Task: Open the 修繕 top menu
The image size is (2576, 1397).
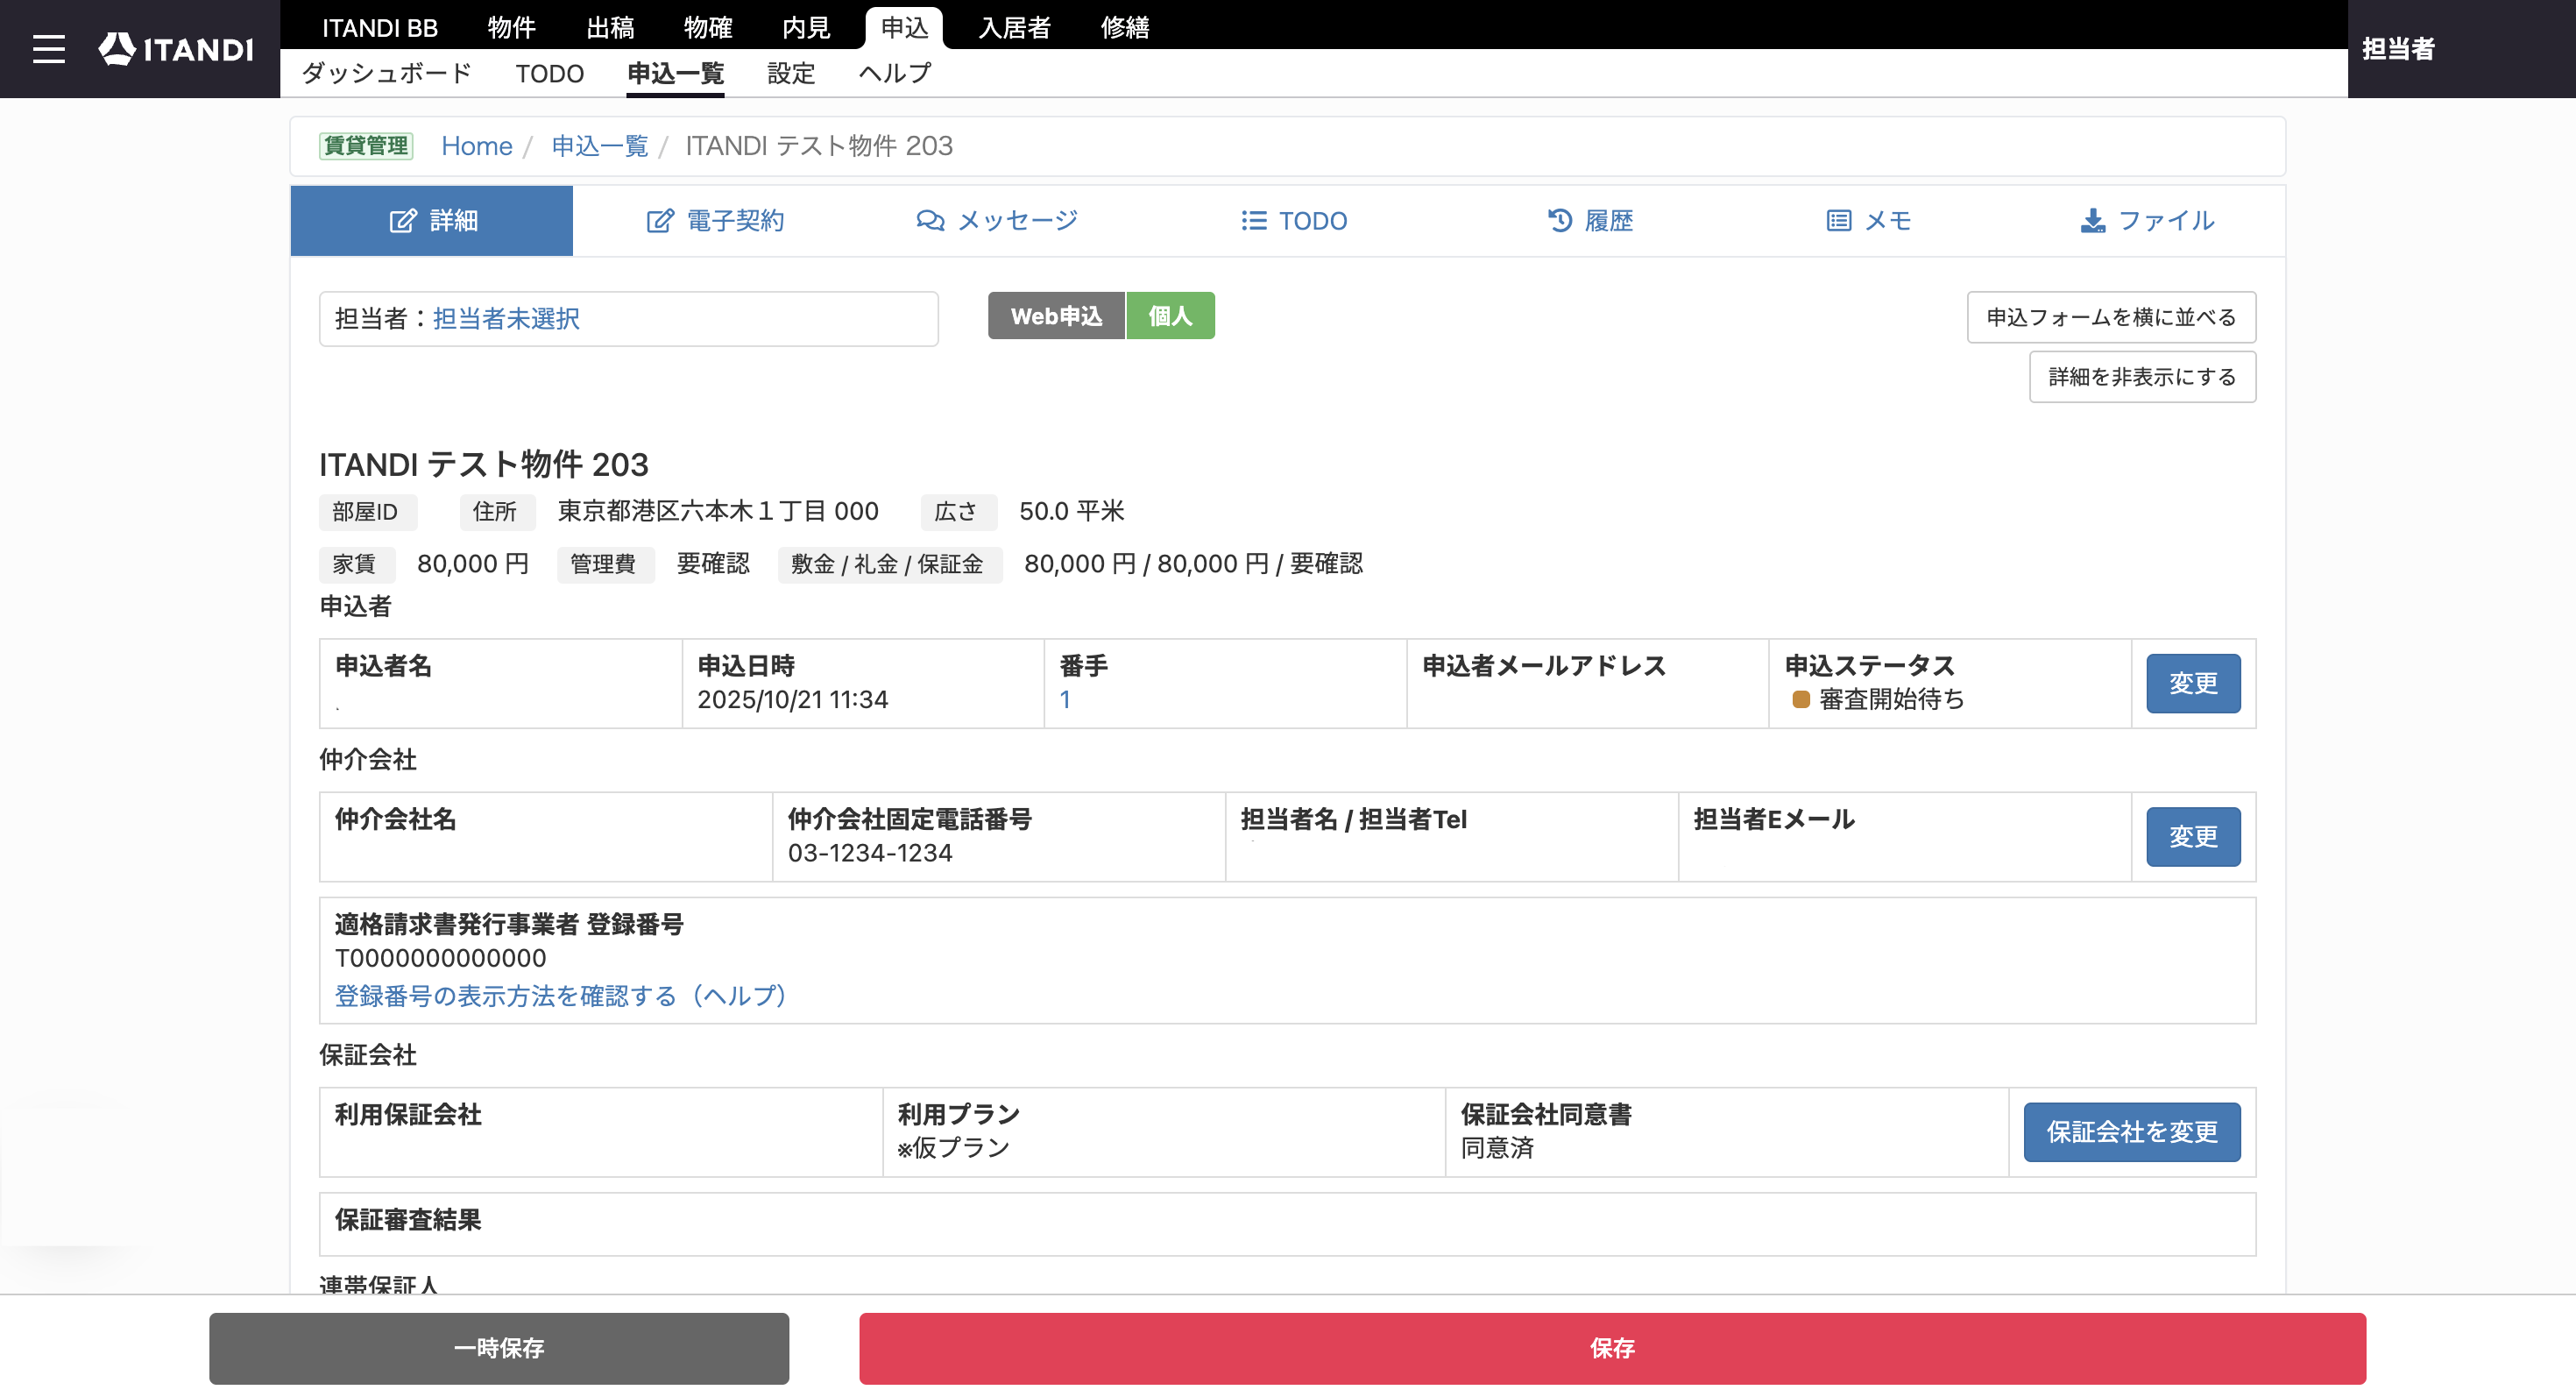Action: [x=1125, y=28]
